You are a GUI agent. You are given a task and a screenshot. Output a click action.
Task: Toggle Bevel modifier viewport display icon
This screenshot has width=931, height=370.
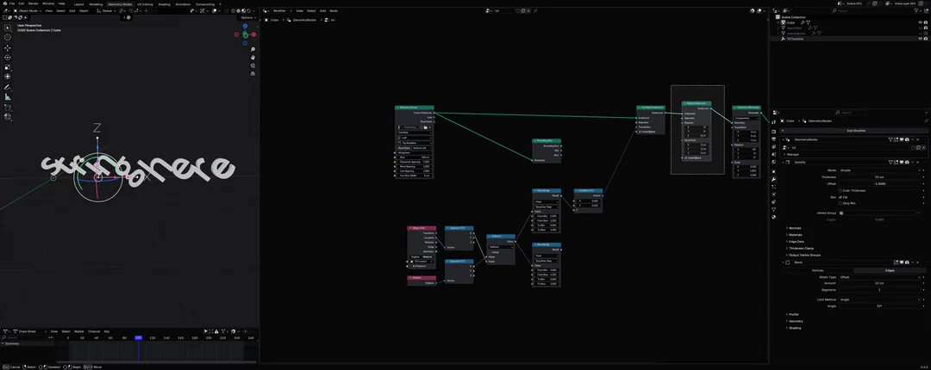(x=901, y=262)
